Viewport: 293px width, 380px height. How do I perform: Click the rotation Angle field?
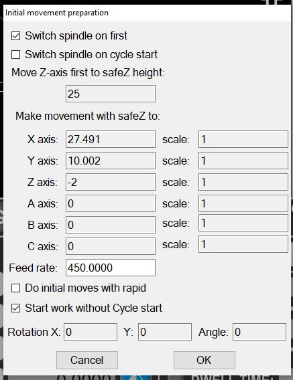(259, 332)
